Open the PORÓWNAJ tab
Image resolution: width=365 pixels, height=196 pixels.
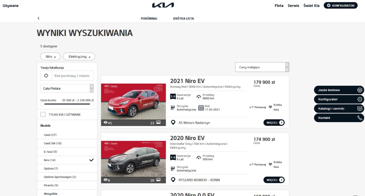pyautogui.click(x=149, y=18)
